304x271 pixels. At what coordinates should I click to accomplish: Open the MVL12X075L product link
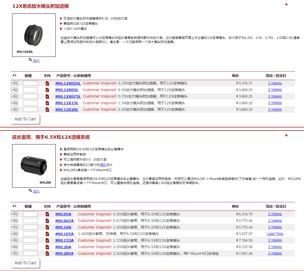pos(68,97)
